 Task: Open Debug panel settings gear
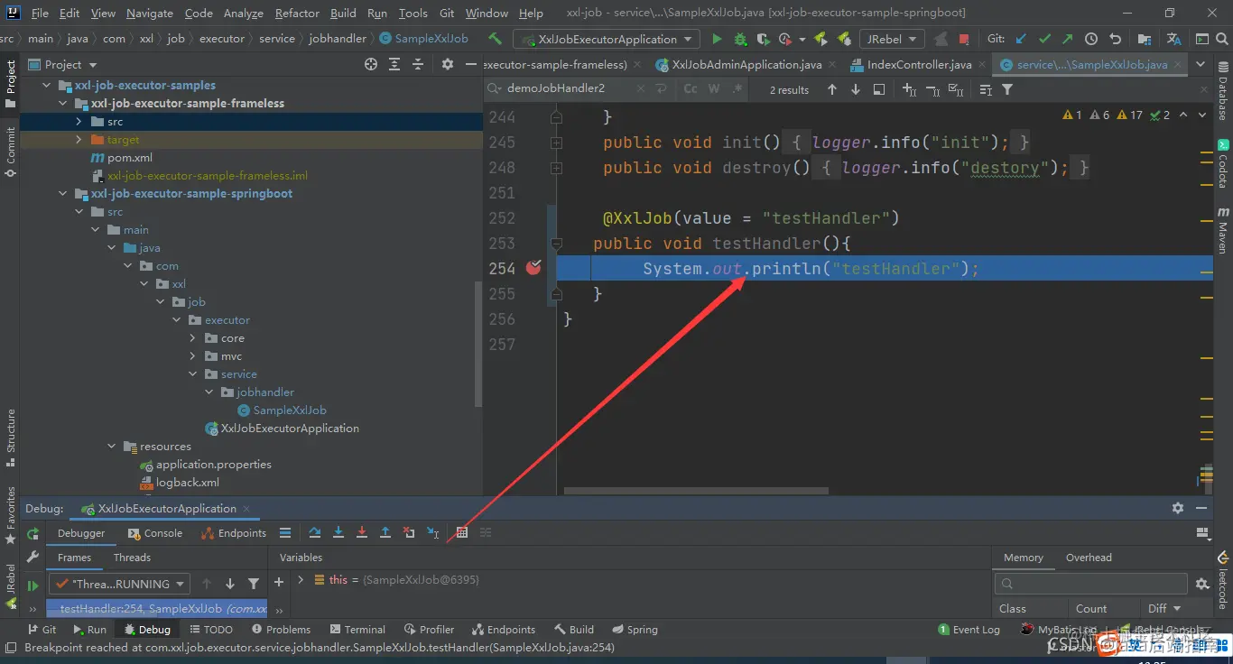point(1177,508)
